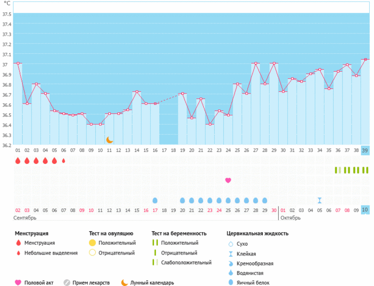Image resolution: width=374 pixels, height=286 pixels.
Task: Click the pregnancy test marks on day 39
Action: 365,170
